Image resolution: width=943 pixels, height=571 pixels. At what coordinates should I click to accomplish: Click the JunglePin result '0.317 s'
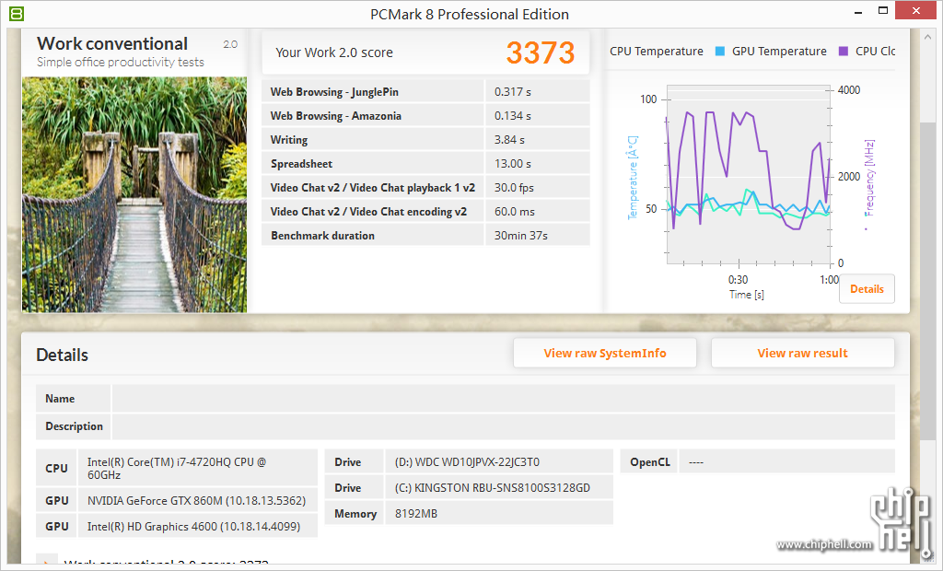pyautogui.click(x=513, y=92)
